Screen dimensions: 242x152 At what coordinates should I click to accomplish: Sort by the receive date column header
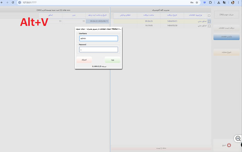click(172, 15)
